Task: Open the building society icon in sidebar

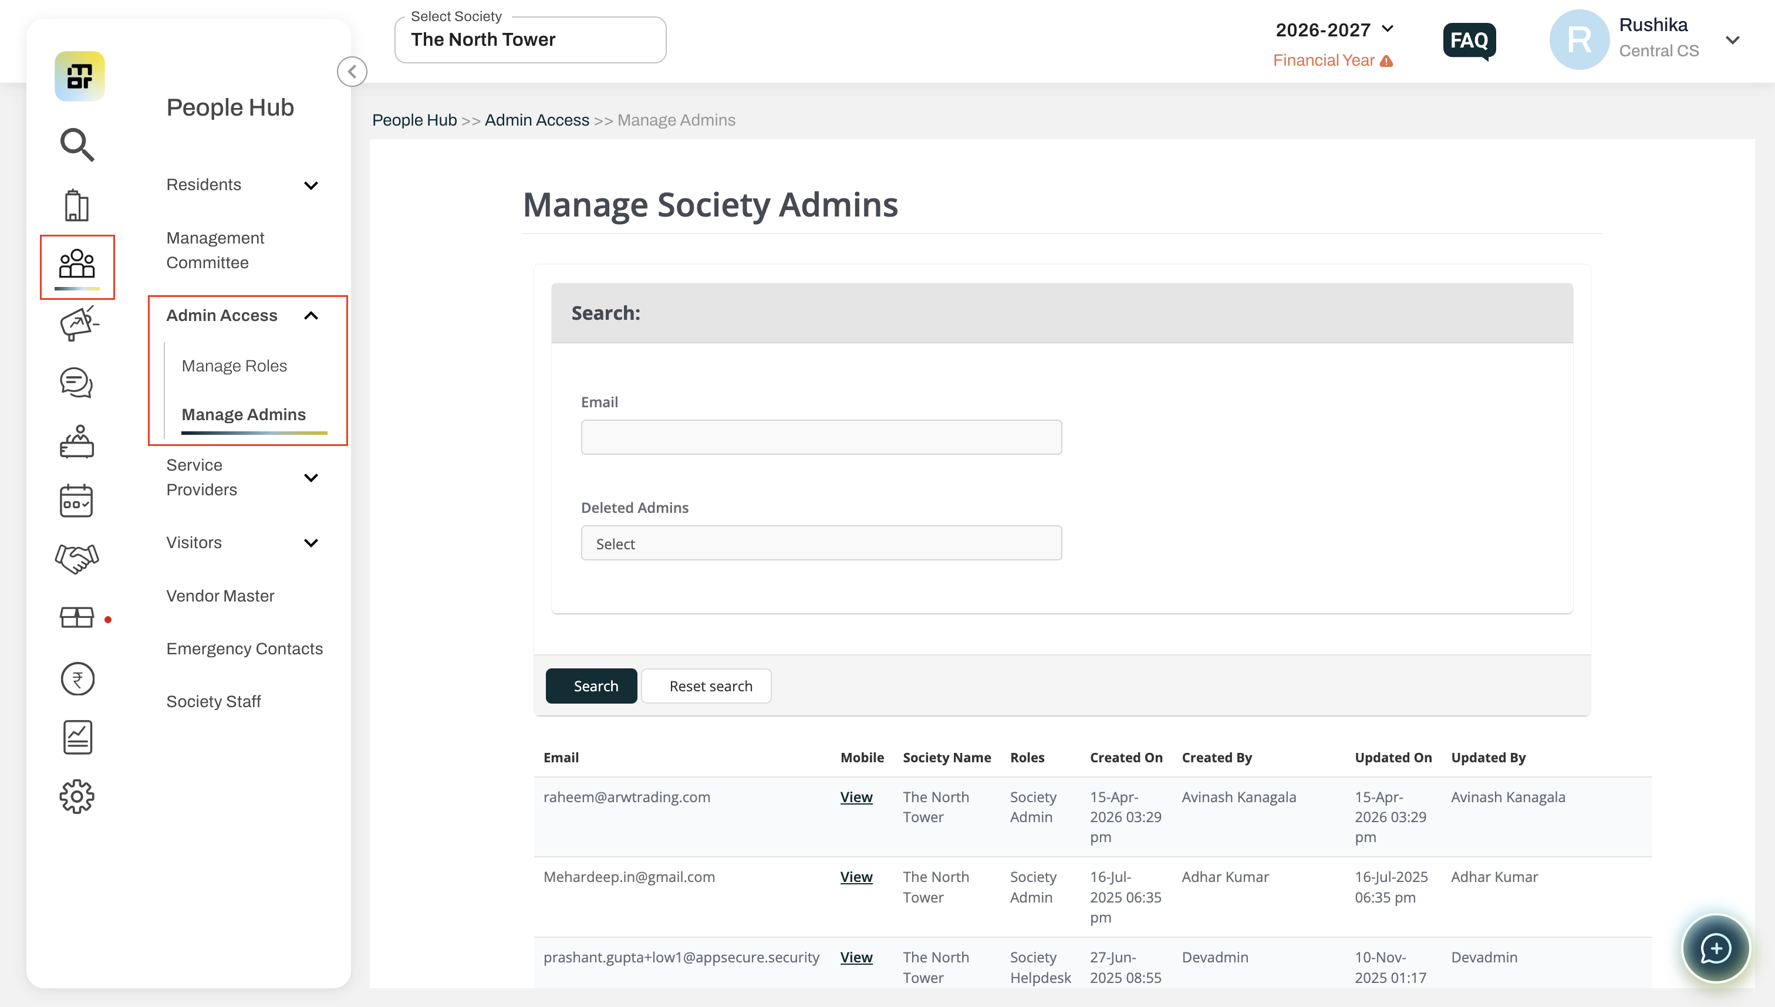Action: tap(77, 205)
